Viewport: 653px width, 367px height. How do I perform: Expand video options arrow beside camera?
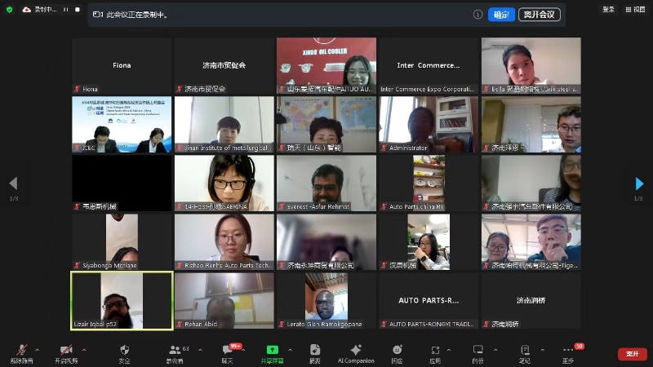84,350
